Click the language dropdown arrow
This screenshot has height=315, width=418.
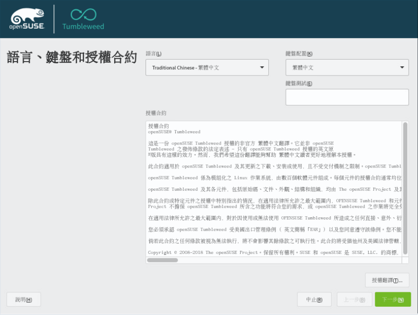262,67
